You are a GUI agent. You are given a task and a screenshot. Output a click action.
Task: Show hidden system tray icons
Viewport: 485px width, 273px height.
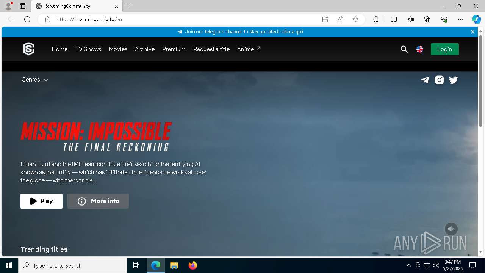click(408, 265)
